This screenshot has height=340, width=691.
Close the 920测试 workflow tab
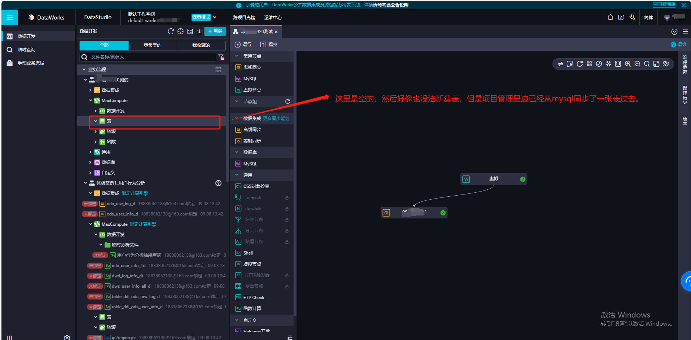tap(276, 32)
